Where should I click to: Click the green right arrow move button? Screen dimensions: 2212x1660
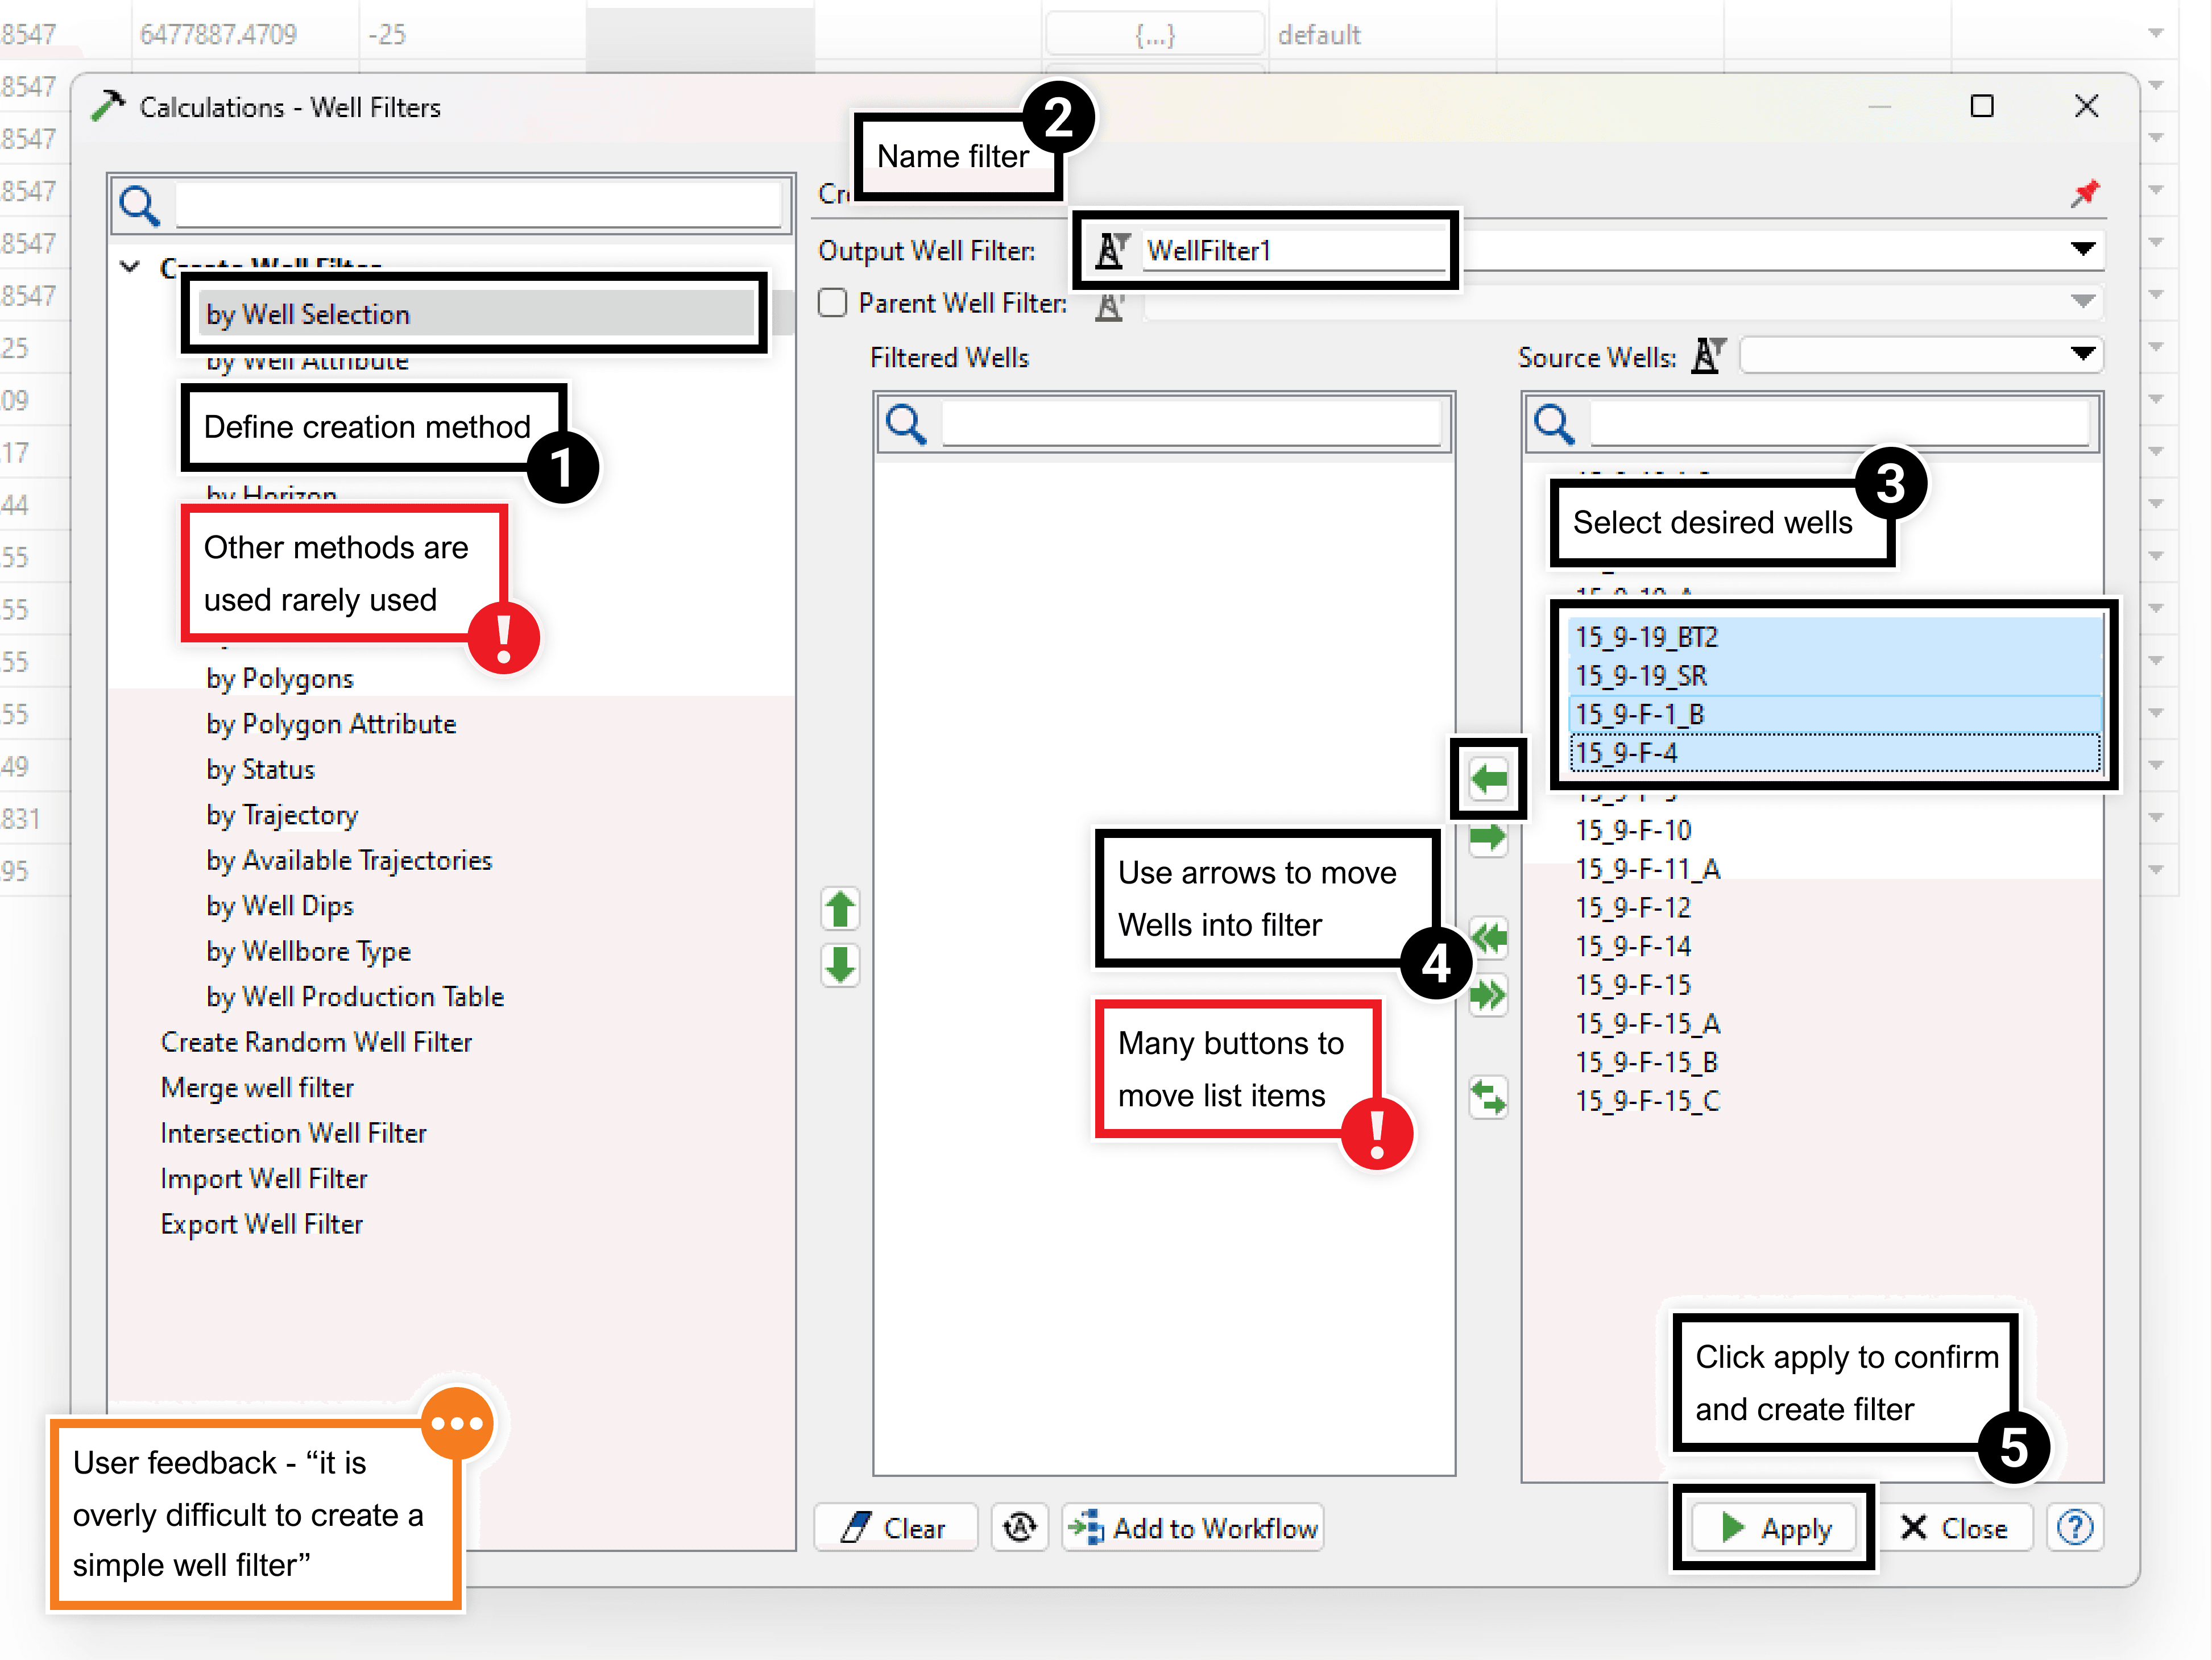[1488, 838]
